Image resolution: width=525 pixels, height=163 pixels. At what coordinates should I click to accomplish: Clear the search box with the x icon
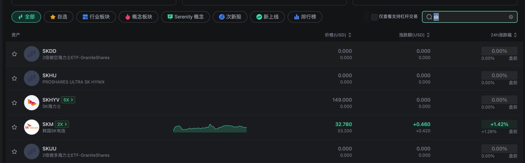coord(511,17)
